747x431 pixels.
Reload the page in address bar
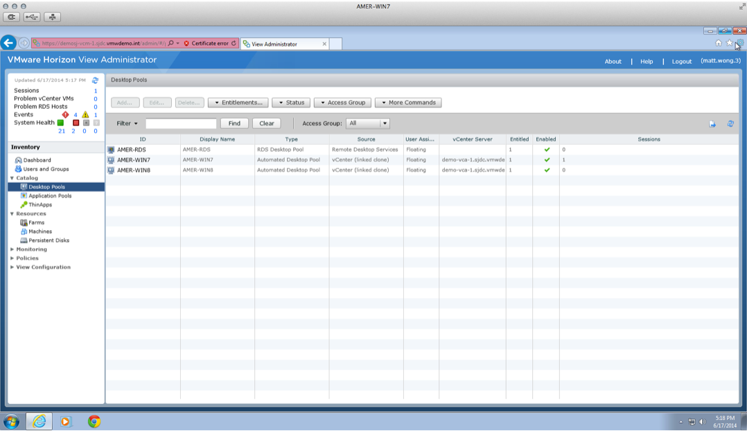pyautogui.click(x=234, y=44)
